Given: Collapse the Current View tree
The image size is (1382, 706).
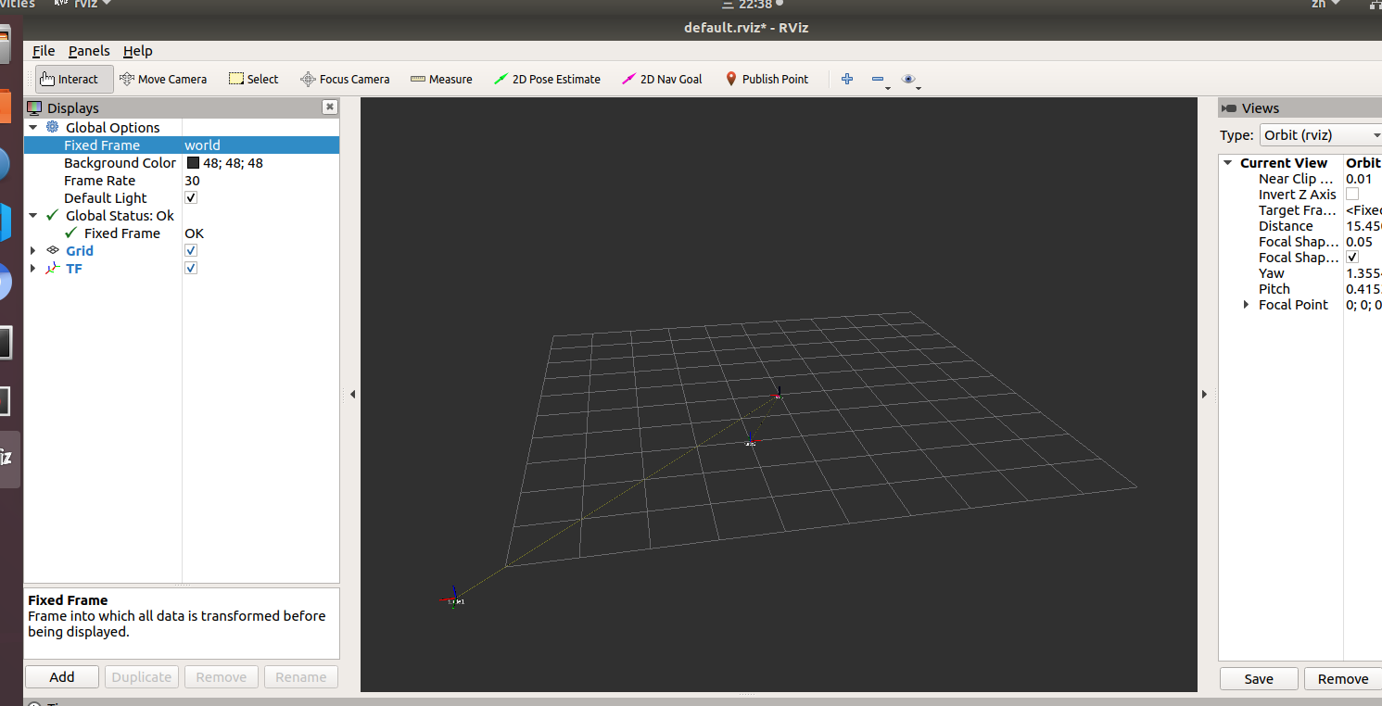Looking at the screenshot, I should point(1227,163).
